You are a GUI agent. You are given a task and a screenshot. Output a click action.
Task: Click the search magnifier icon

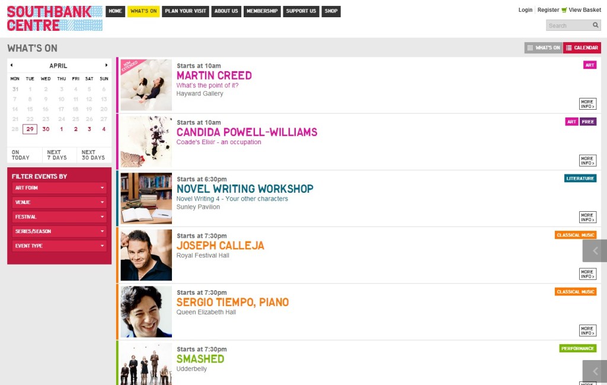(x=595, y=26)
